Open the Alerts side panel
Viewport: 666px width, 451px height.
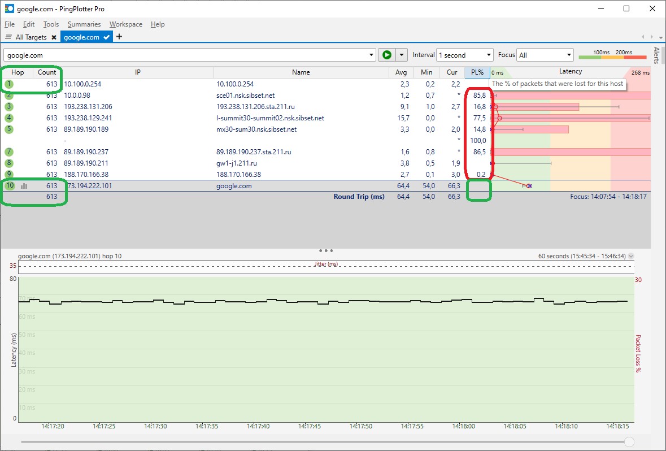656,55
